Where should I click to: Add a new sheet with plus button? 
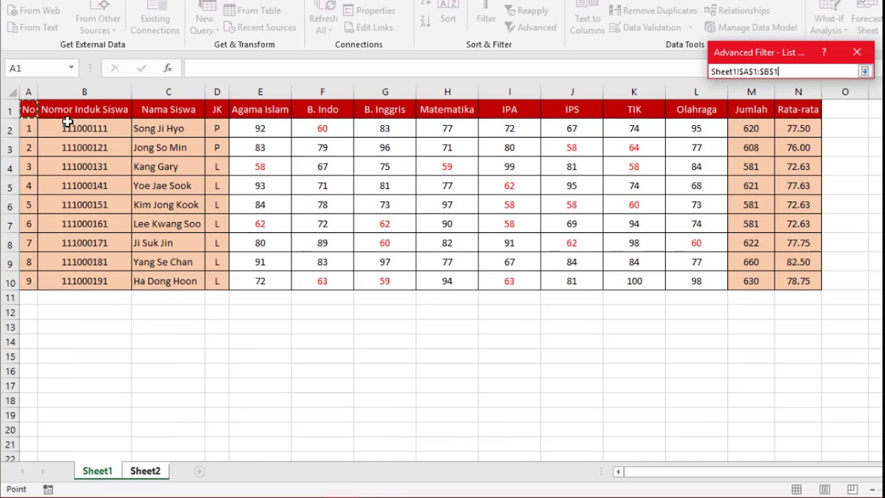pos(199,472)
